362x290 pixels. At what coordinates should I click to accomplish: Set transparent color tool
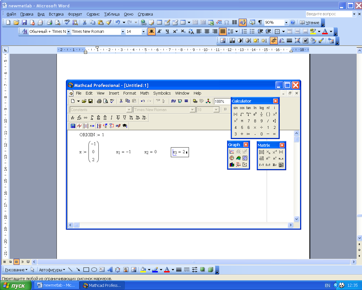[x=321, y=40]
